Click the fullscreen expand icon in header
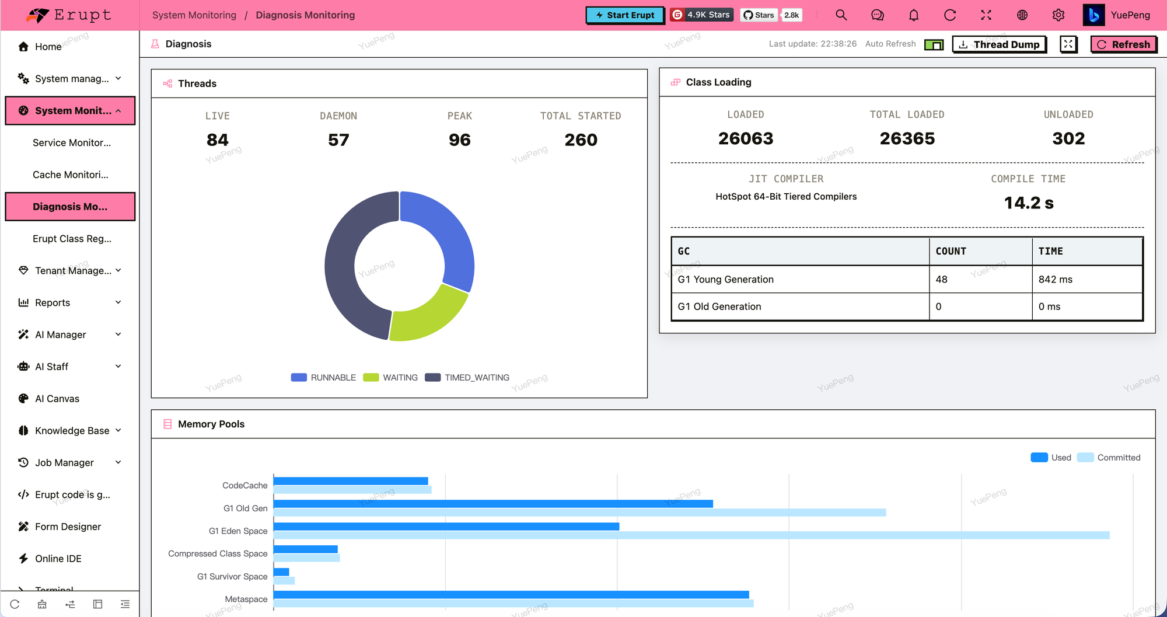Image resolution: width=1167 pixels, height=617 pixels. [x=986, y=15]
